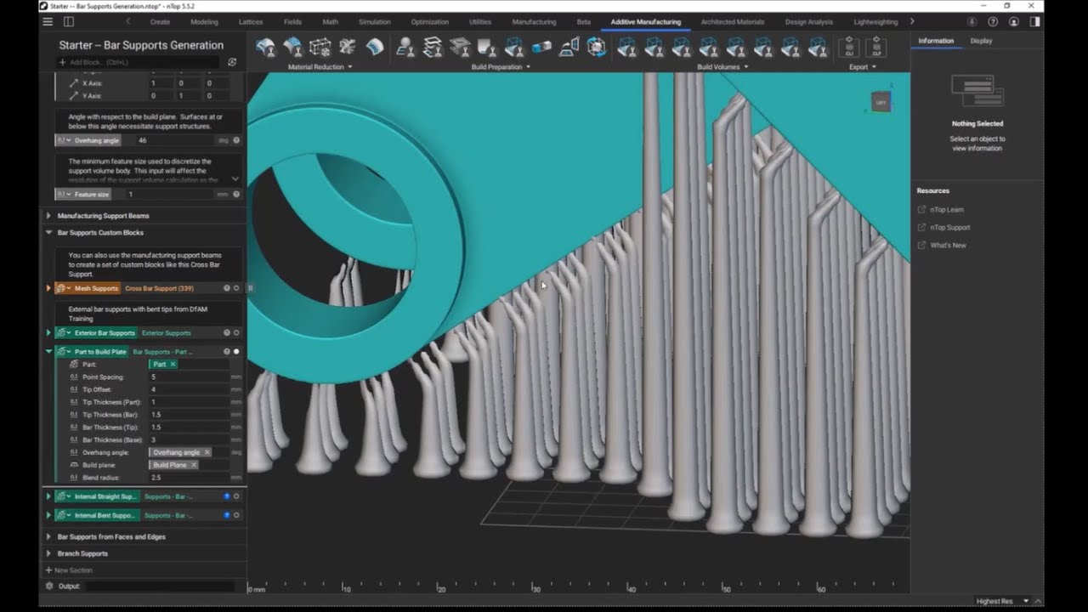Click the Overhang angle value 46 field
Screen dimensions: 1088x612
coord(175,140)
